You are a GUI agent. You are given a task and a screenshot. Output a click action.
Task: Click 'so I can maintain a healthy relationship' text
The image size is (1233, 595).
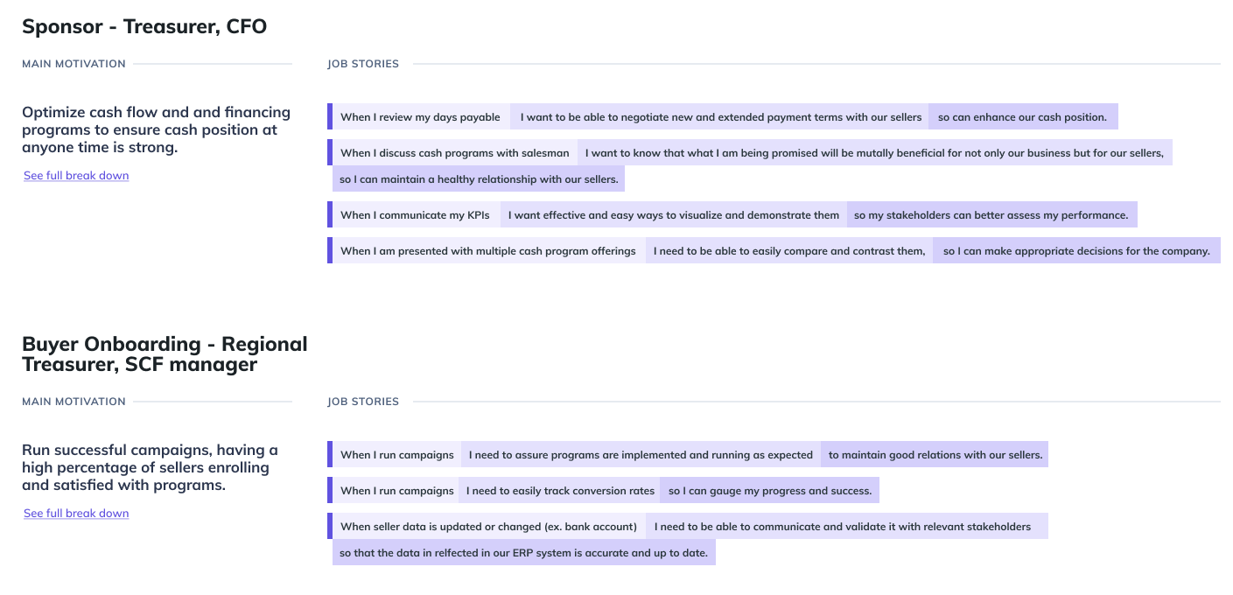(479, 179)
